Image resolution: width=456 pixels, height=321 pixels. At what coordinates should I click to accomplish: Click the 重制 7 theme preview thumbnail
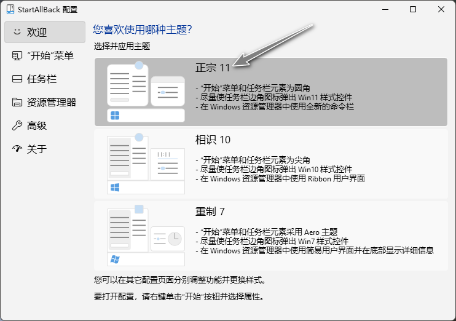point(146,236)
